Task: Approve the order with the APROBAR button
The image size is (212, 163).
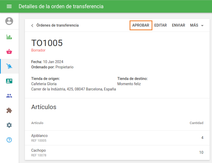Action: coord(141,25)
